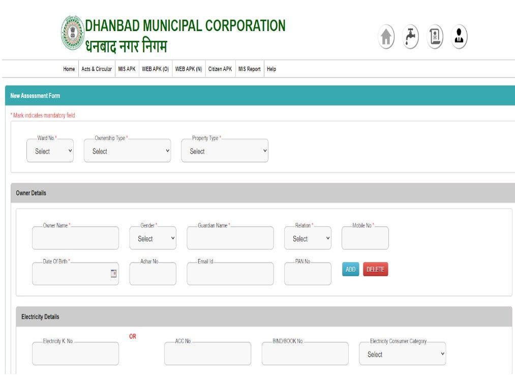Viewport: 515px width, 375px height.
Task: Open the certificate document icon
Action: (434, 36)
